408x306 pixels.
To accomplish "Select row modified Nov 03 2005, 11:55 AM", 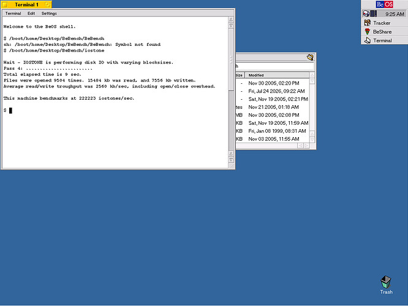I will [x=272, y=139].
